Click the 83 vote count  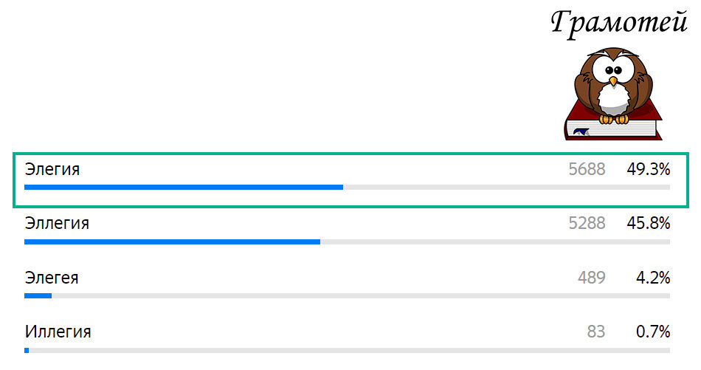click(596, 332)
